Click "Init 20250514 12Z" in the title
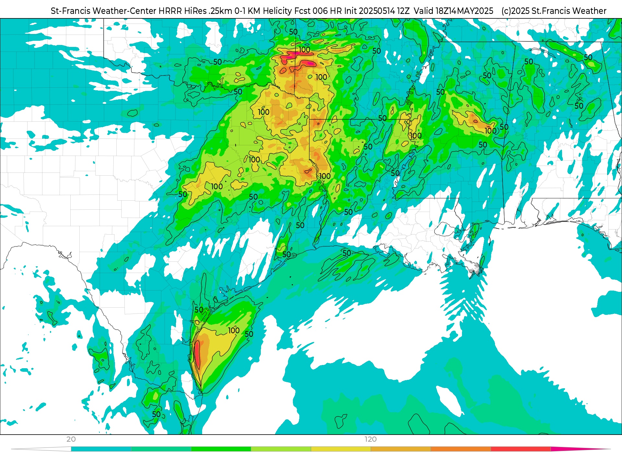 click(377, 11)
